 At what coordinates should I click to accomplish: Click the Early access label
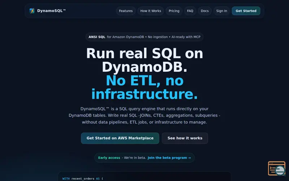click(109, 158)
